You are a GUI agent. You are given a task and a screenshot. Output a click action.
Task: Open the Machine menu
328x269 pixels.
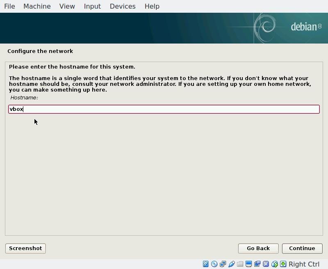(x=37, y=6)
